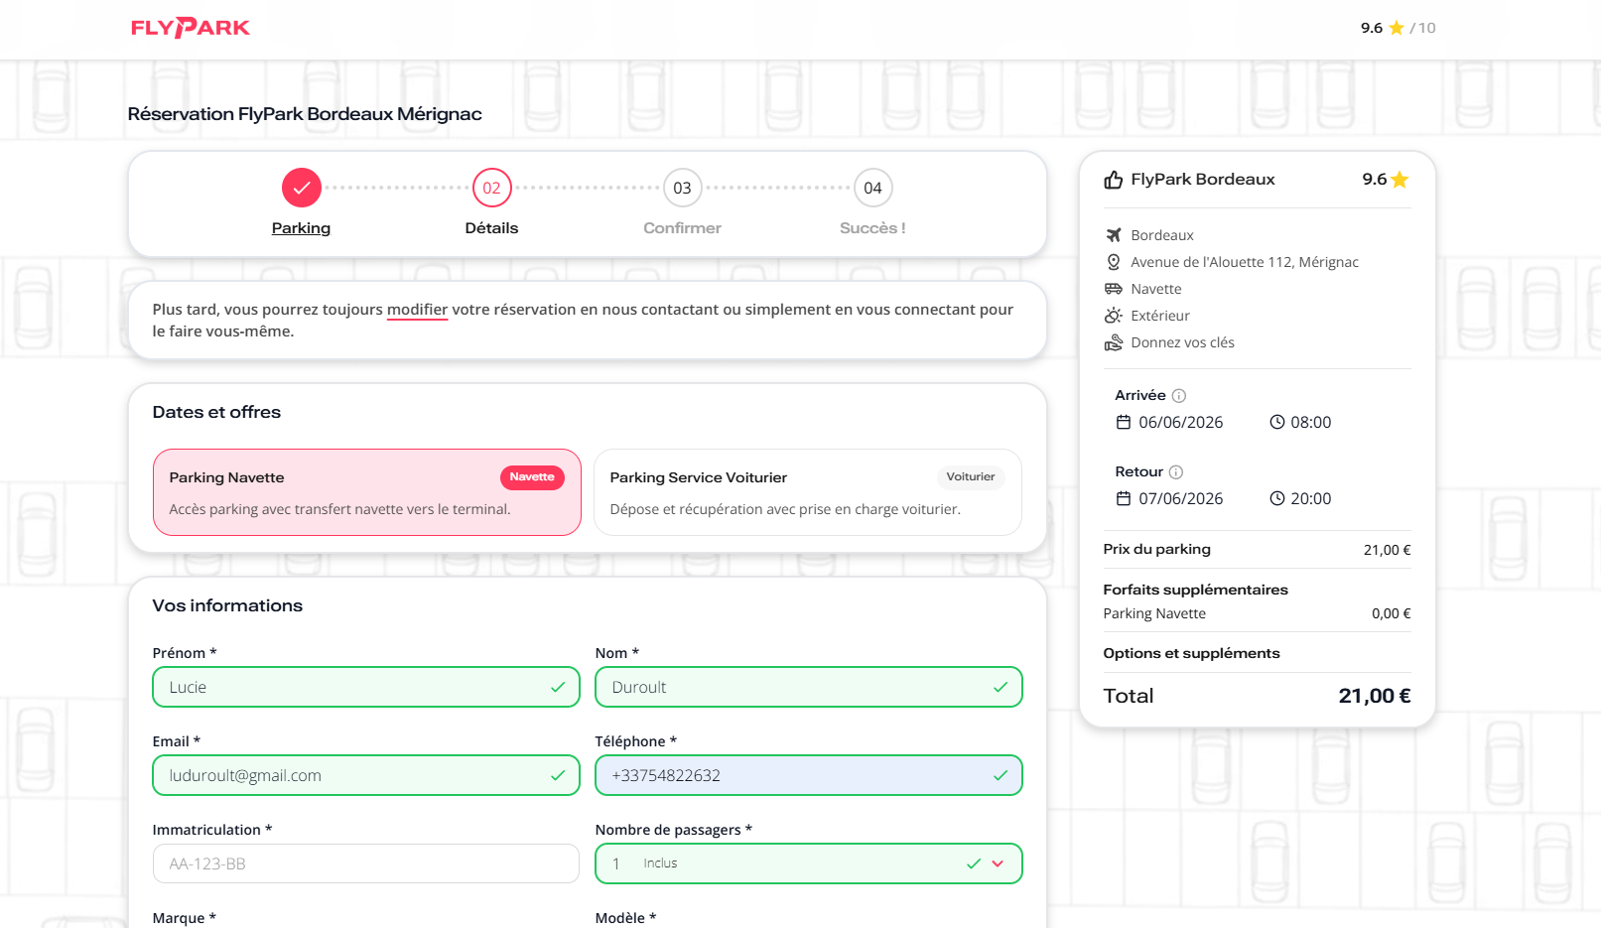
Task: Click the green checkmark in Nom field
Action: point(1001,687)
